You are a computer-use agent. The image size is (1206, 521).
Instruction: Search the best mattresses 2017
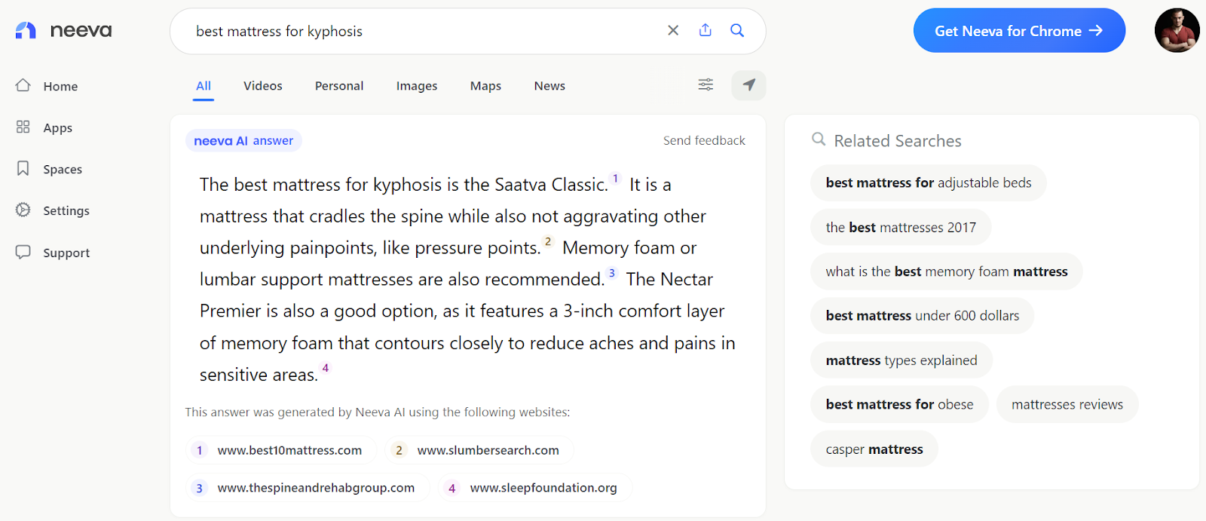coord(901,228)
